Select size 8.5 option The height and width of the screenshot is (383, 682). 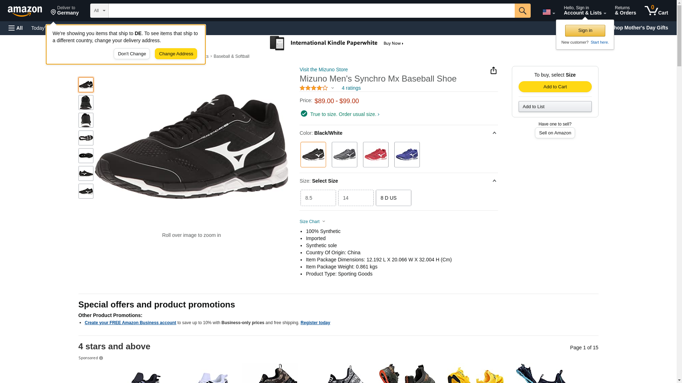pyautogui.click(x=318, y=198)
